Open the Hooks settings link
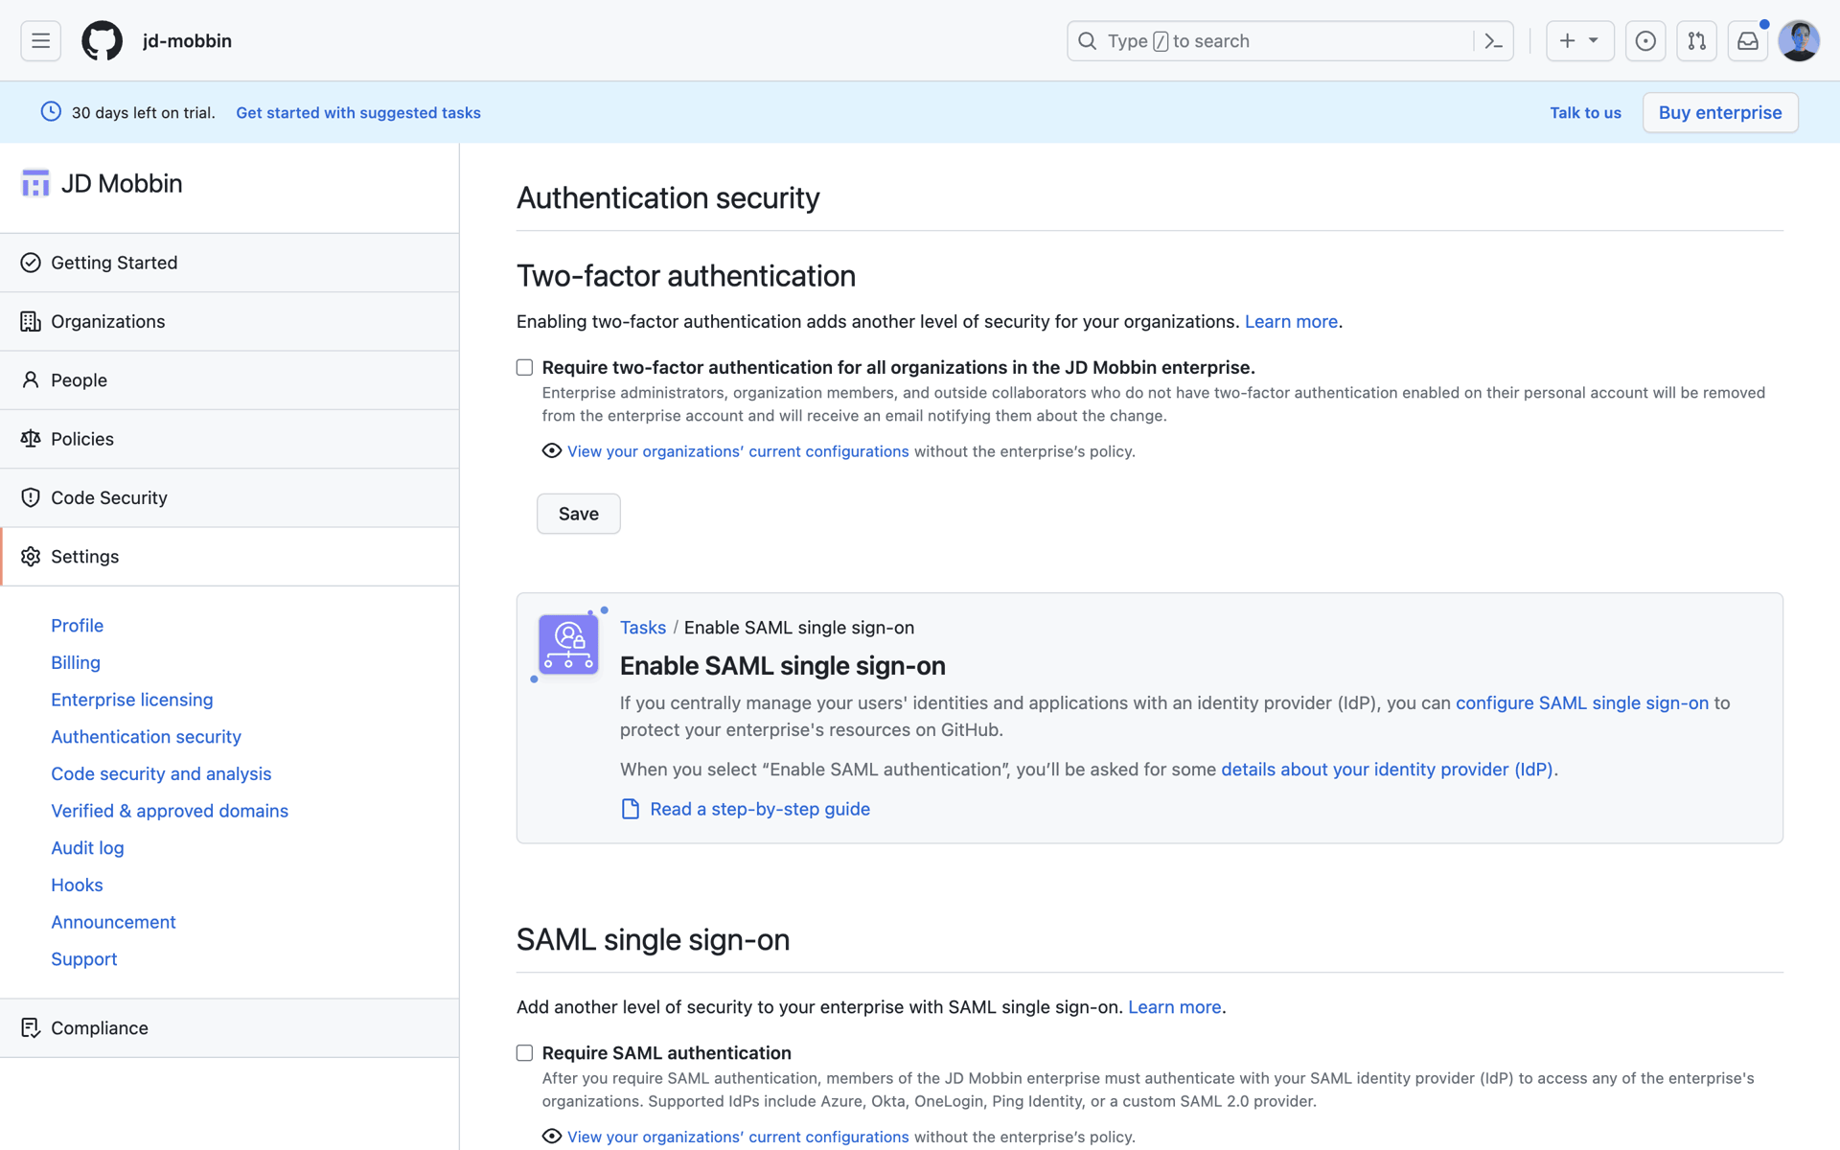Viewport: 1840px width, 1150px height. click(x=77, y=885)
